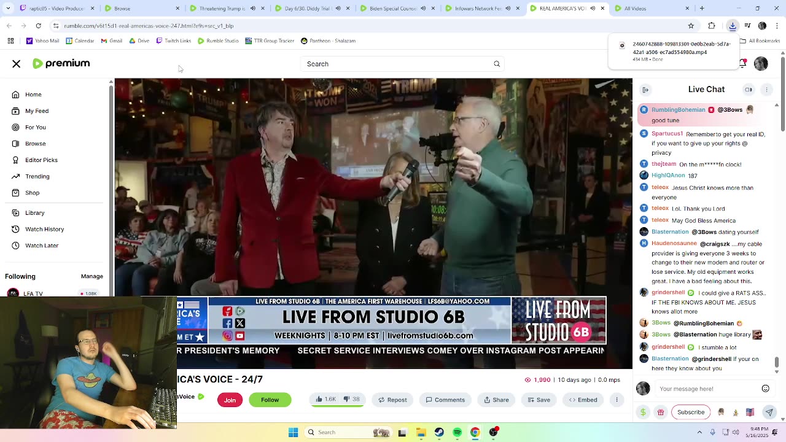Open Library in the sidebar
The height and width of the screenshot is (442, 786).
(x=34, y=213)
